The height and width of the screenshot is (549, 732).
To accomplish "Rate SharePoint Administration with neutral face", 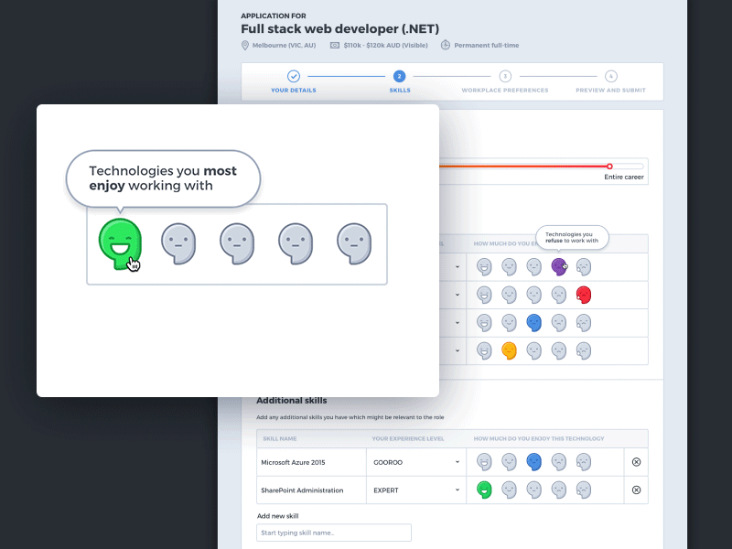I will [534, 490].
